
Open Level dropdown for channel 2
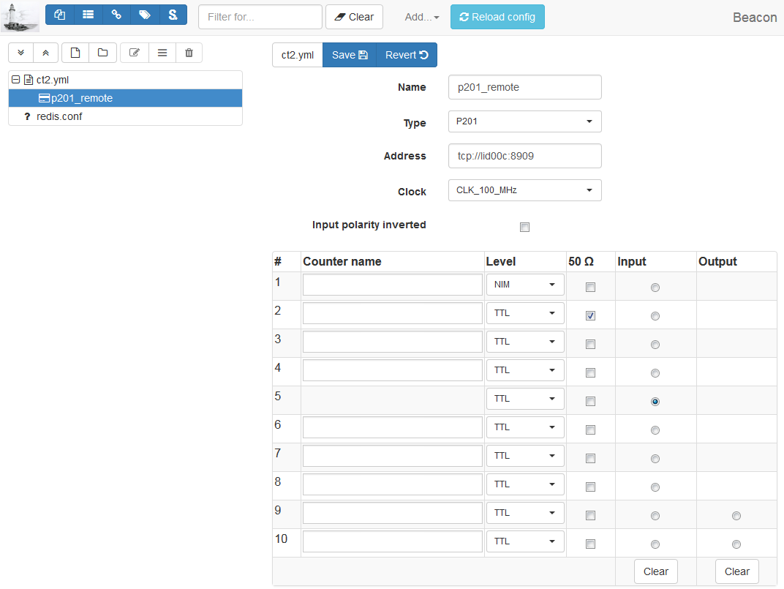(x=525, y=313)
